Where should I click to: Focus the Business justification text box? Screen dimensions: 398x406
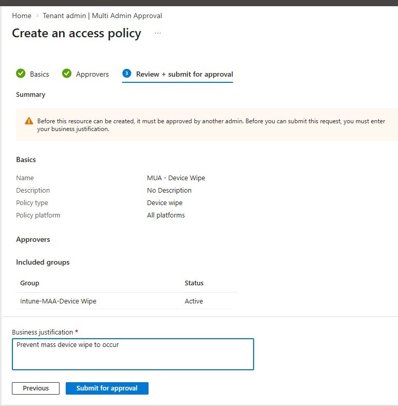pos(132,354)
